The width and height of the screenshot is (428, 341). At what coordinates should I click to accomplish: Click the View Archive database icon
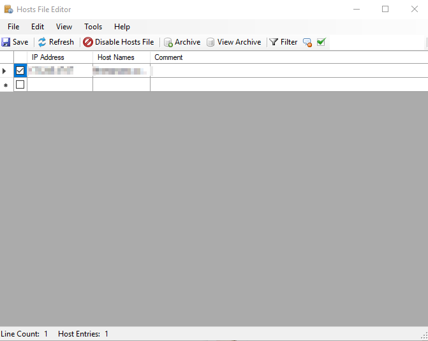[210, 42]
